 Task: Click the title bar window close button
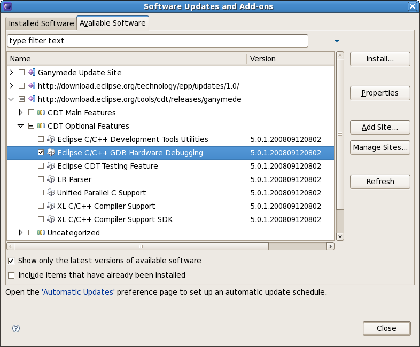(x=413, y=6)
